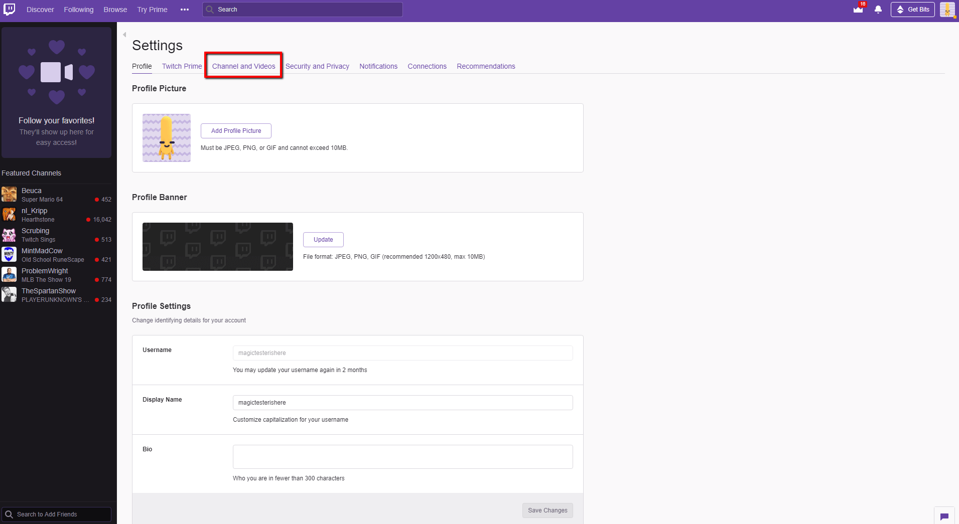Click inside the Bio text field

402,456
